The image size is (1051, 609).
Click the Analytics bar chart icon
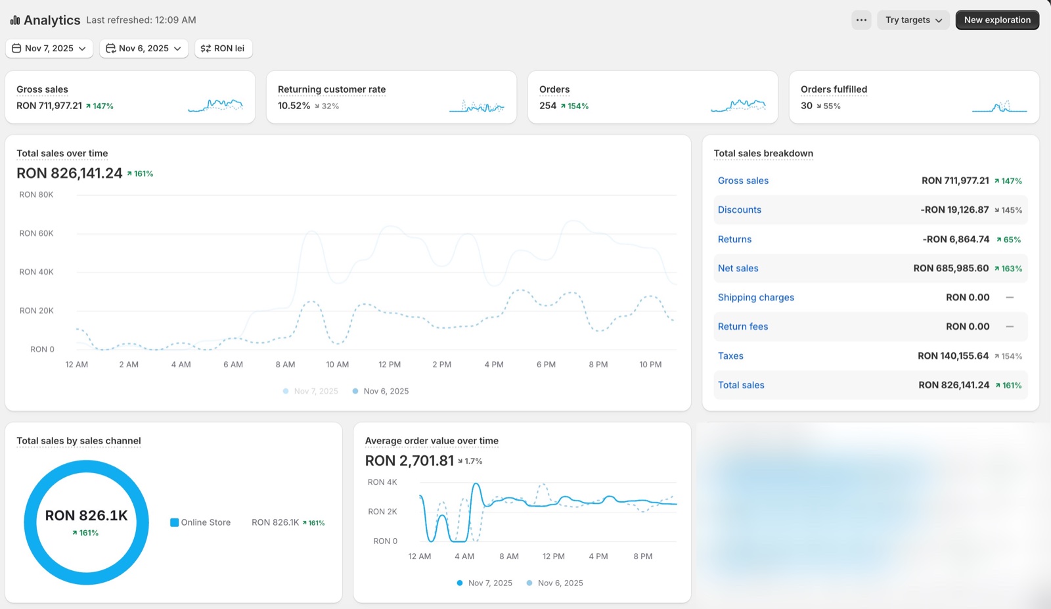click(x=15, y=20)
